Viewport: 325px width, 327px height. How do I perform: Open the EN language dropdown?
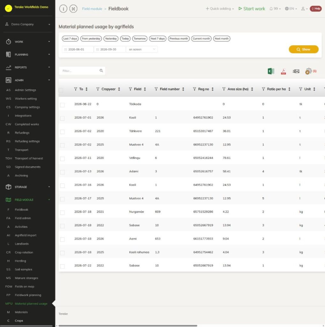point(291,9)
